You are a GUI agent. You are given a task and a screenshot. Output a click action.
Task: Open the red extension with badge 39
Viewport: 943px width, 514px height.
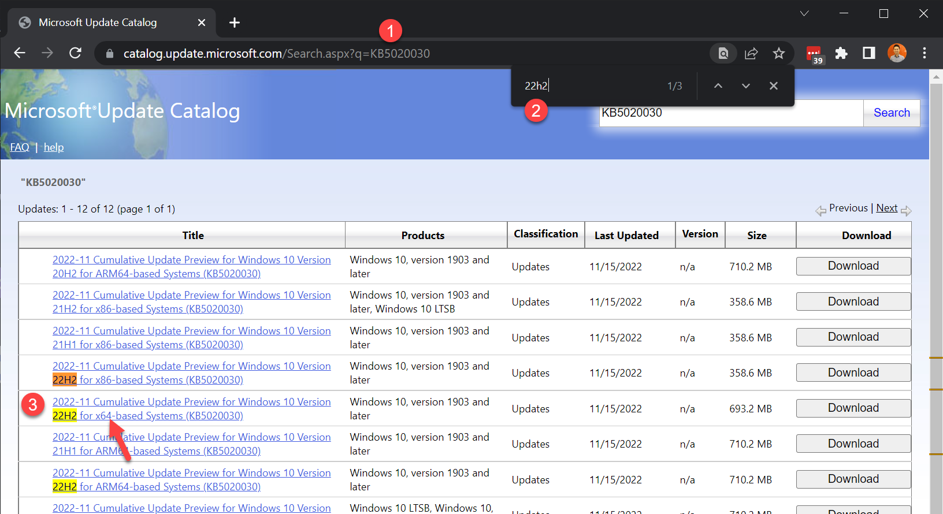tap(814, 54)
